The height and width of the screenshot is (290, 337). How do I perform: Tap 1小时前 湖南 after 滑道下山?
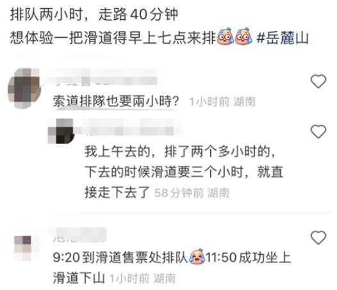pos(142,278)
